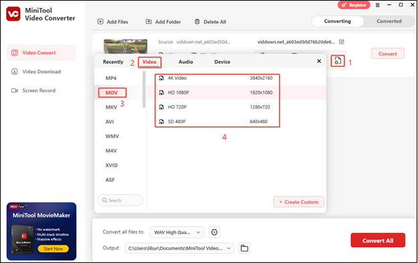Select XVID in the format list

111,165
